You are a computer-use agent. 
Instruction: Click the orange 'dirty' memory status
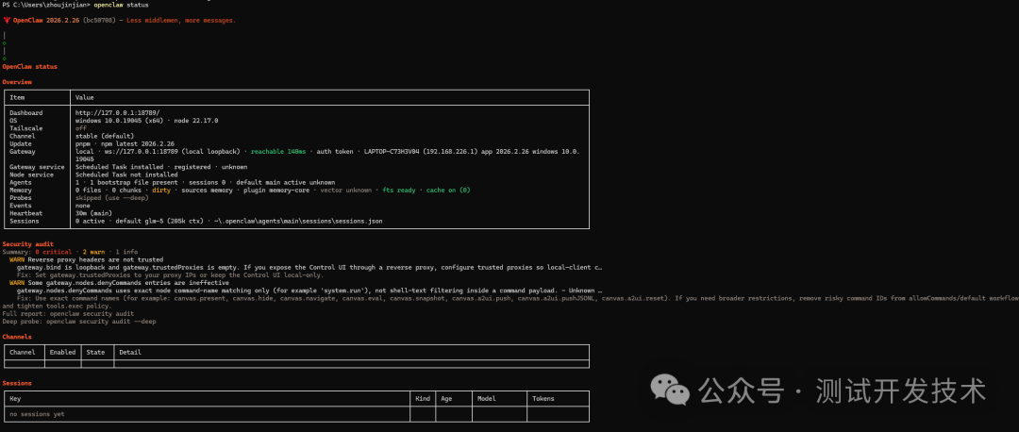(161, 191)
